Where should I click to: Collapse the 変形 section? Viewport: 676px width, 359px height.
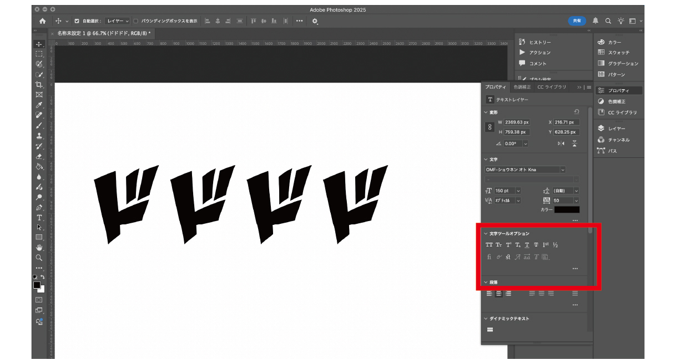[x=486, y=112]
